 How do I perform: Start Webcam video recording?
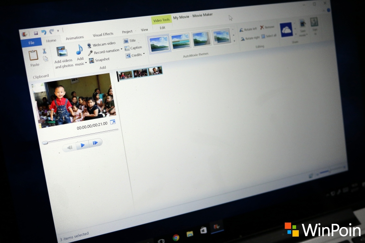tap(101, 44)
